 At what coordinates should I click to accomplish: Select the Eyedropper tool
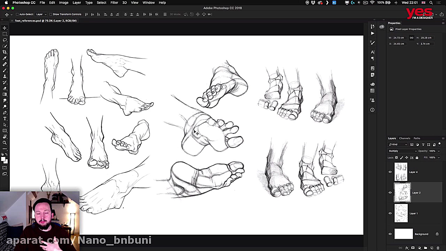pyautogui.click(x=5, y=58)
